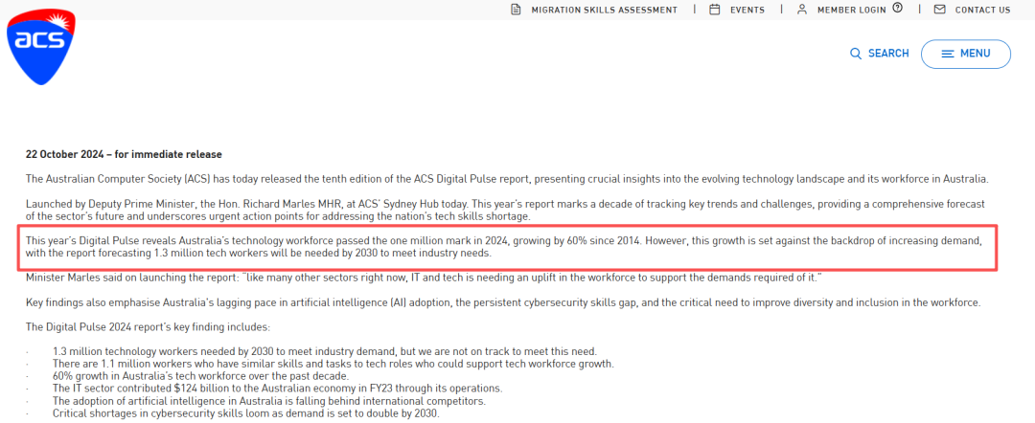
Task: Go to the Events page link
Action: [747, 10]
